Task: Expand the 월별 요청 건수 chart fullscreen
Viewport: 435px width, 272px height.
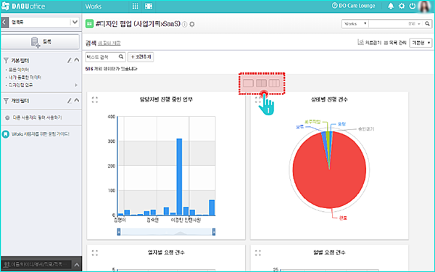Action: tap(258, 253)
